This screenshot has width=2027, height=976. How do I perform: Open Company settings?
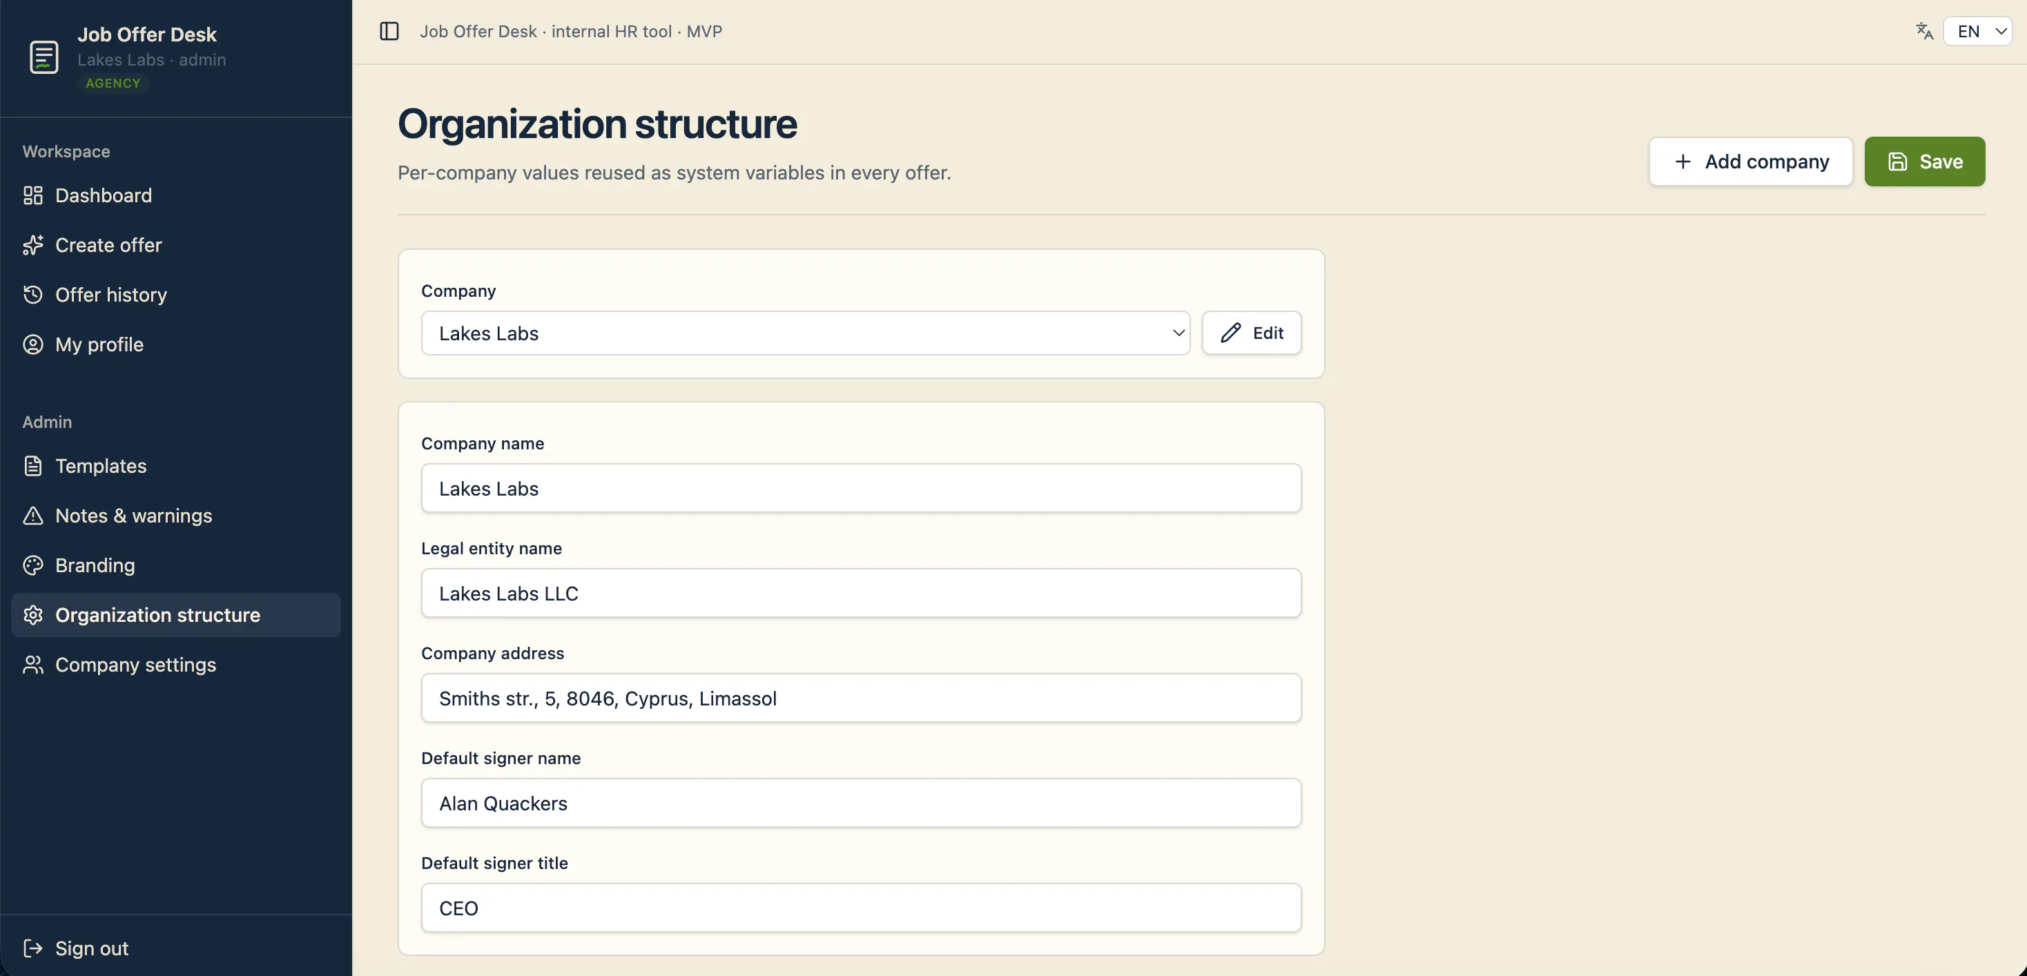tap(175, 665)
